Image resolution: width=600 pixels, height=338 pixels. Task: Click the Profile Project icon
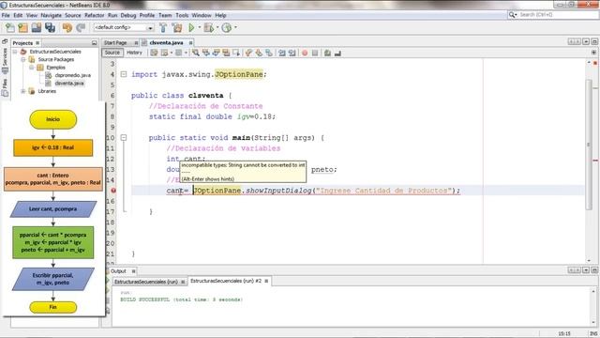(227, 27)
